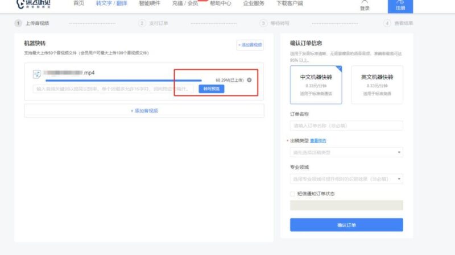Click the .mp4 file name
Screen dimensions: 455x255
(69, 73)
